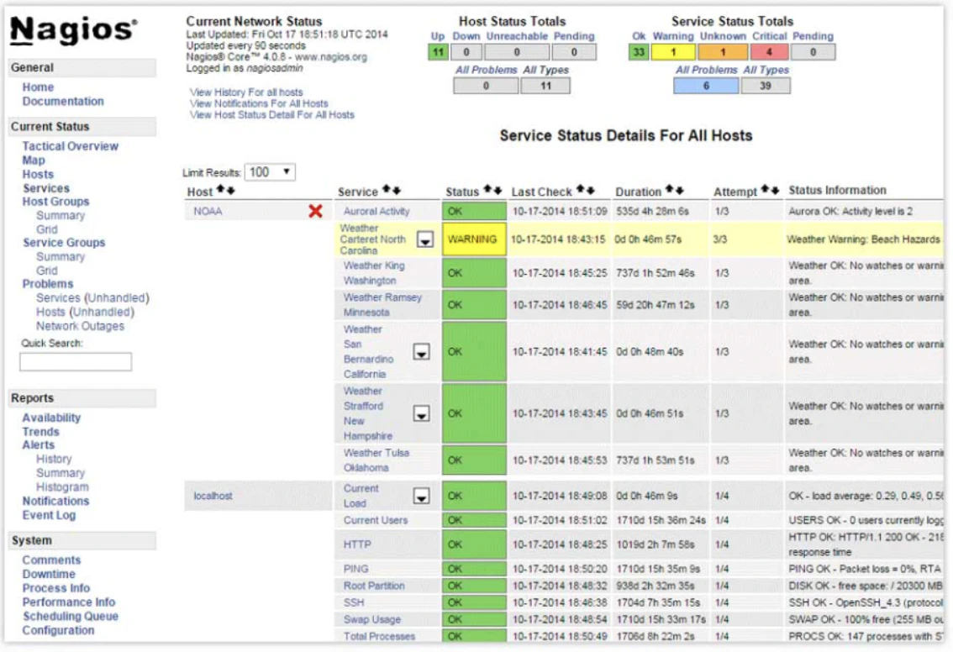Open Performance Info page
The image size is (953, 652).
coord(69,602)
